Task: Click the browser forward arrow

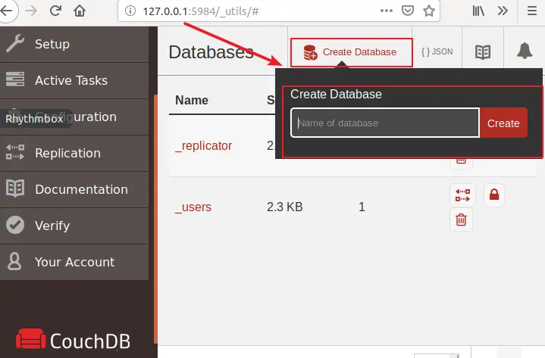Action: (31, 11)
